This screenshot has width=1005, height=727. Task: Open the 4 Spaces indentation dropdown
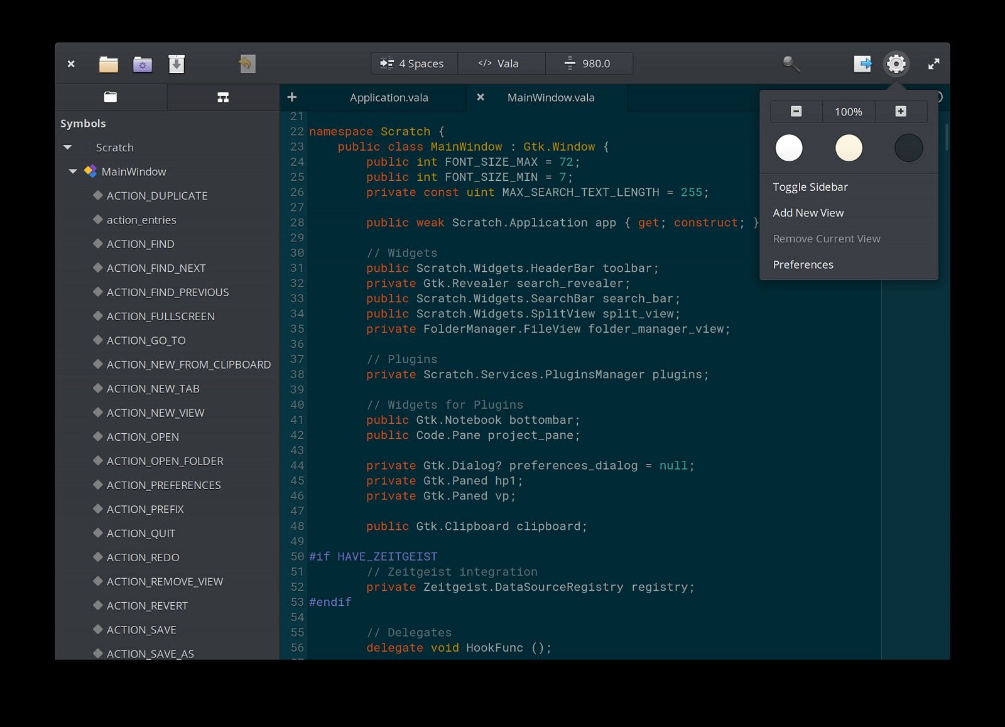[x=413, y=63]
